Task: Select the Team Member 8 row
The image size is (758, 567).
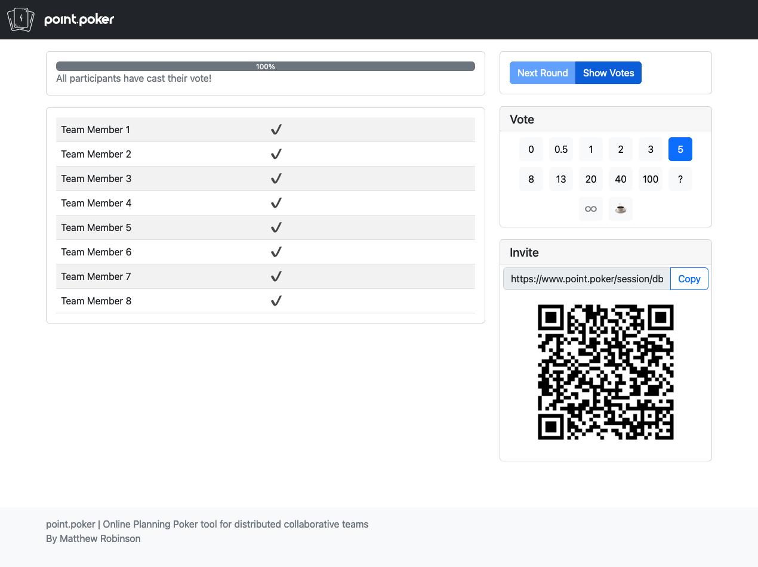Action: 266,301
